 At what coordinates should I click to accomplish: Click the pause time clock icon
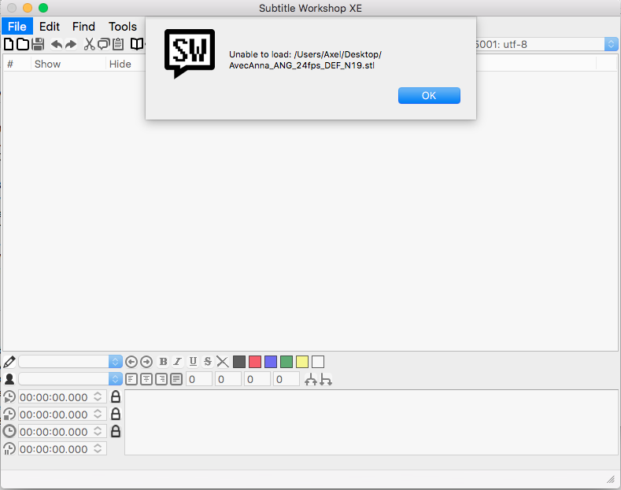(x=9, y=449)
